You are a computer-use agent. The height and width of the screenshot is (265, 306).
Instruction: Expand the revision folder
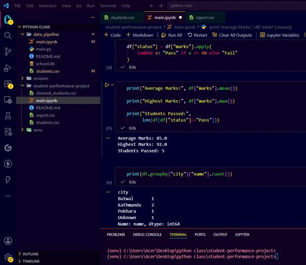coord(22,78)
